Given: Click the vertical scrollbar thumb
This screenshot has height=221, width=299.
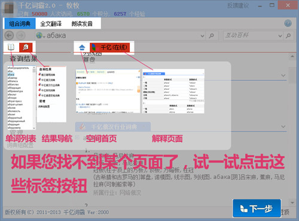Looking at the screenshot, I should click(292, 75).
